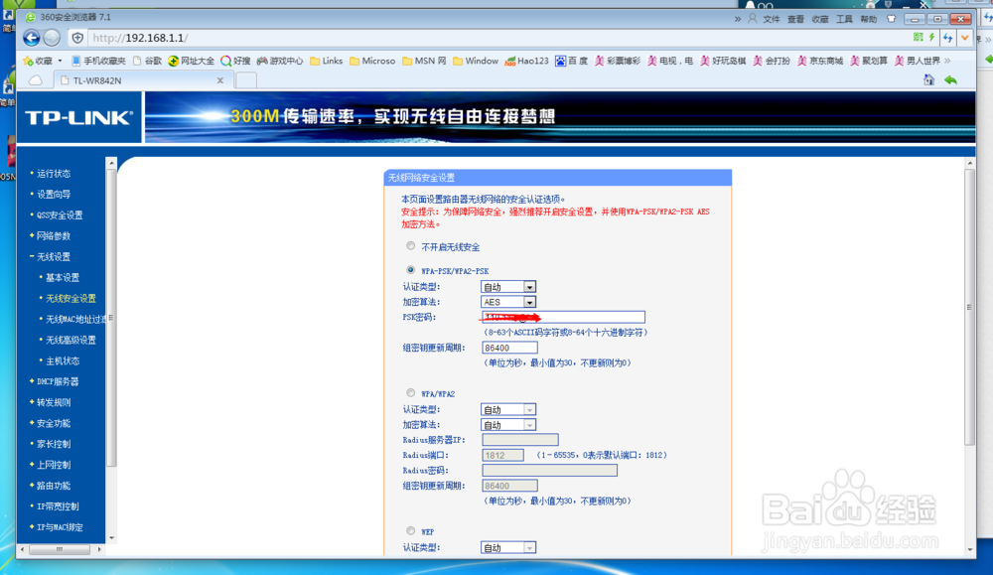Screen dimensions: 993x575
Task: Open 运行状态 from the sidebar
Action: 55,173
